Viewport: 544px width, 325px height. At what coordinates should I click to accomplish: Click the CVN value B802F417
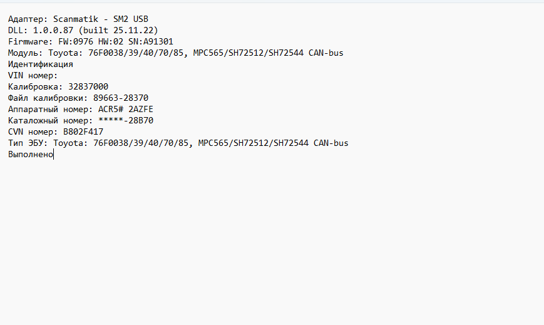tap(83, 132)
